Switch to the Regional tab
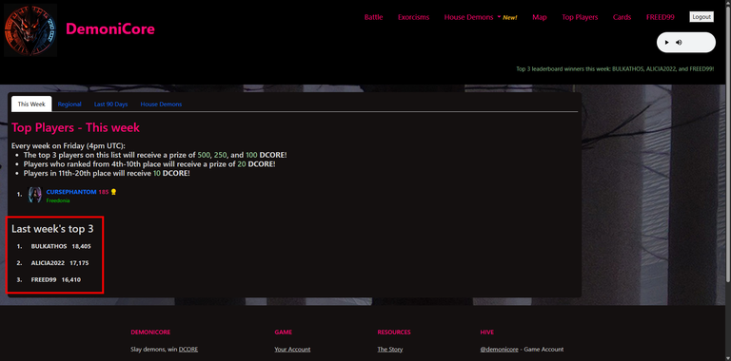The height and width of the screenshot is (361, 731). 69,104
